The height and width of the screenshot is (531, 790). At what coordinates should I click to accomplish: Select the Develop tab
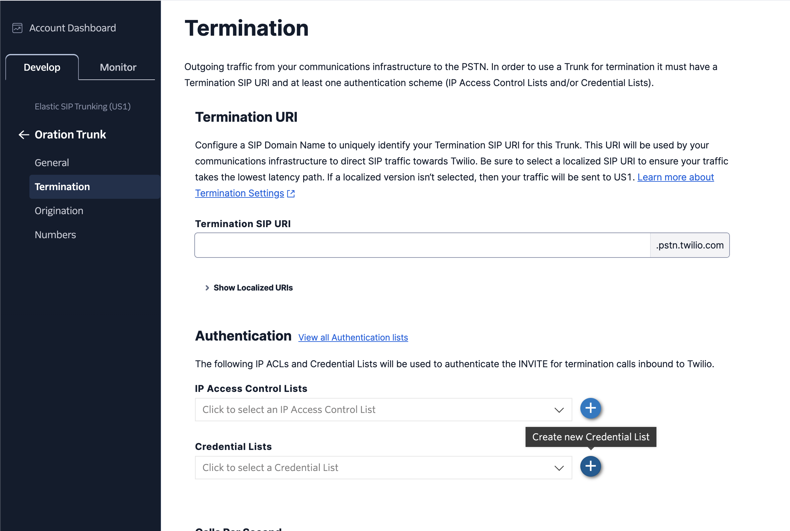point(42,67)
